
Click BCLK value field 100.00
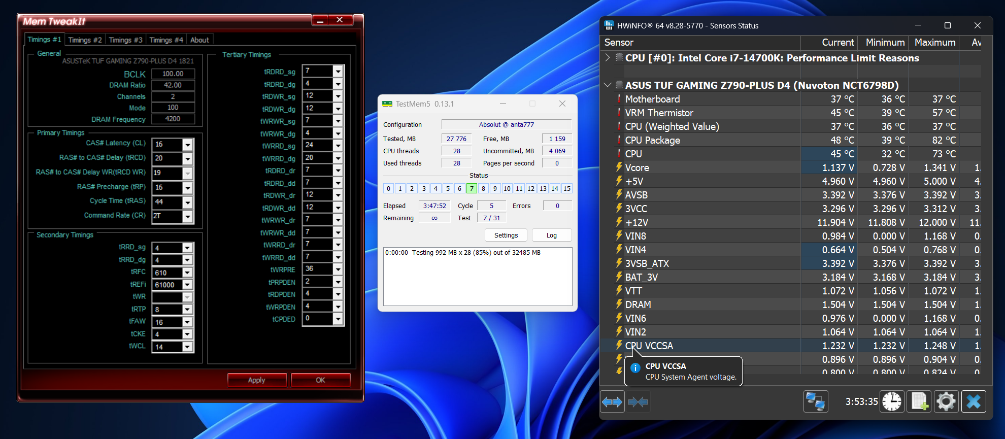click(173, 74)
